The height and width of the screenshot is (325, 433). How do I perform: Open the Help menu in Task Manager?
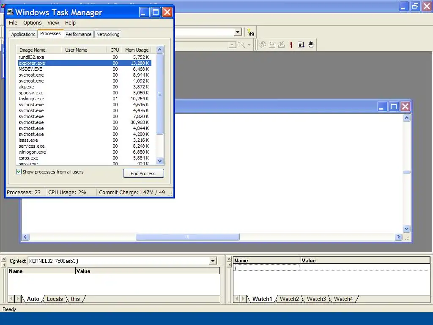tap(71, 23)
